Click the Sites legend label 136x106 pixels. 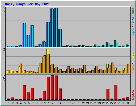(133, 69)
